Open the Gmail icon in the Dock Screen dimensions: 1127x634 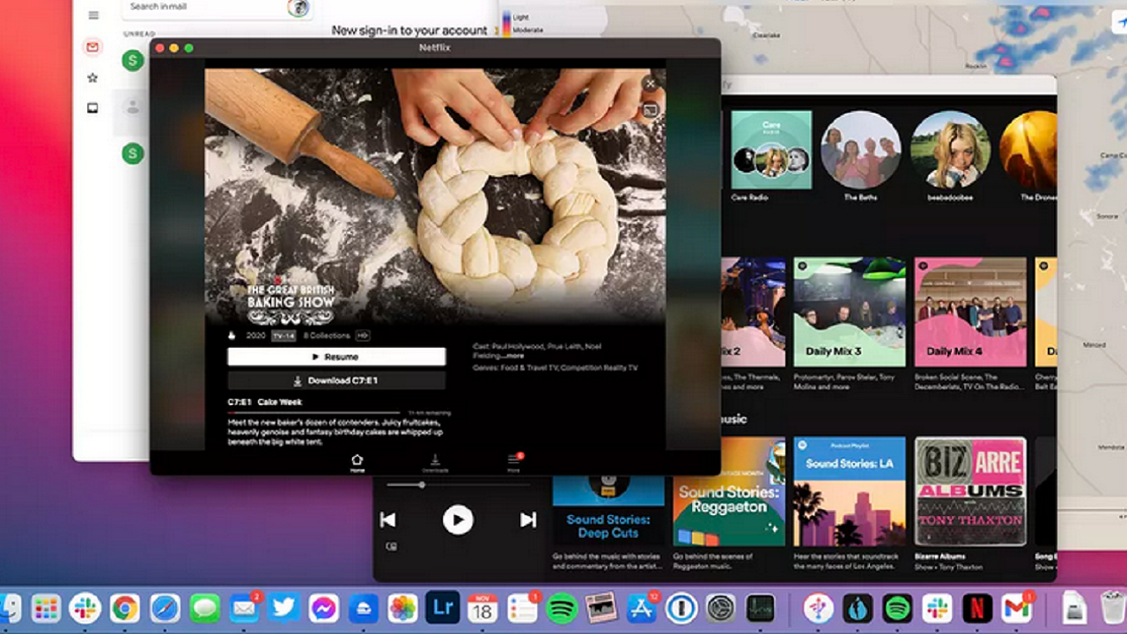pos(1016,608)
